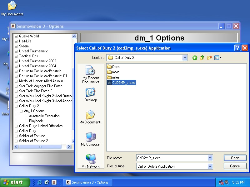Go up one folder level
Screen dimensions: 250x187
pyautogui.click(x=202, y=58)
